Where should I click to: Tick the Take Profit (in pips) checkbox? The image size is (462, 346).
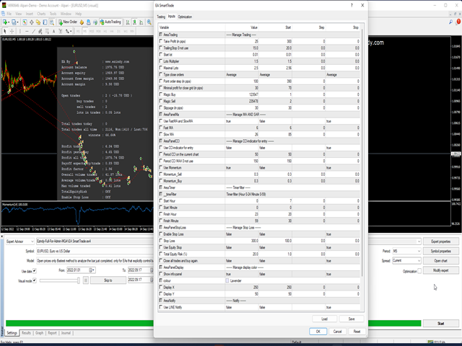tap(160, 41)
